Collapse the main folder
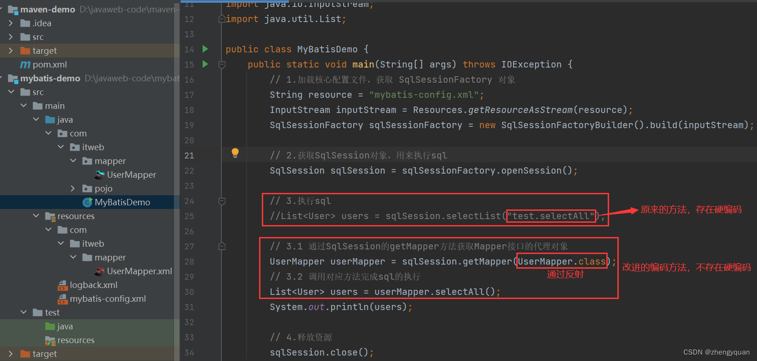 (x=23, y=106)
